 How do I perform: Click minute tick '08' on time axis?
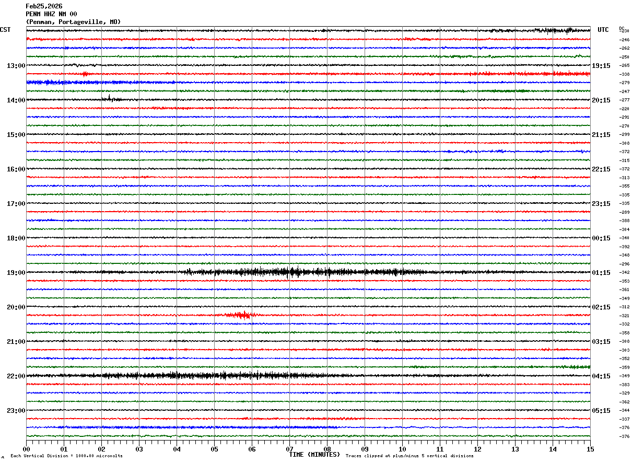(327, 449)
